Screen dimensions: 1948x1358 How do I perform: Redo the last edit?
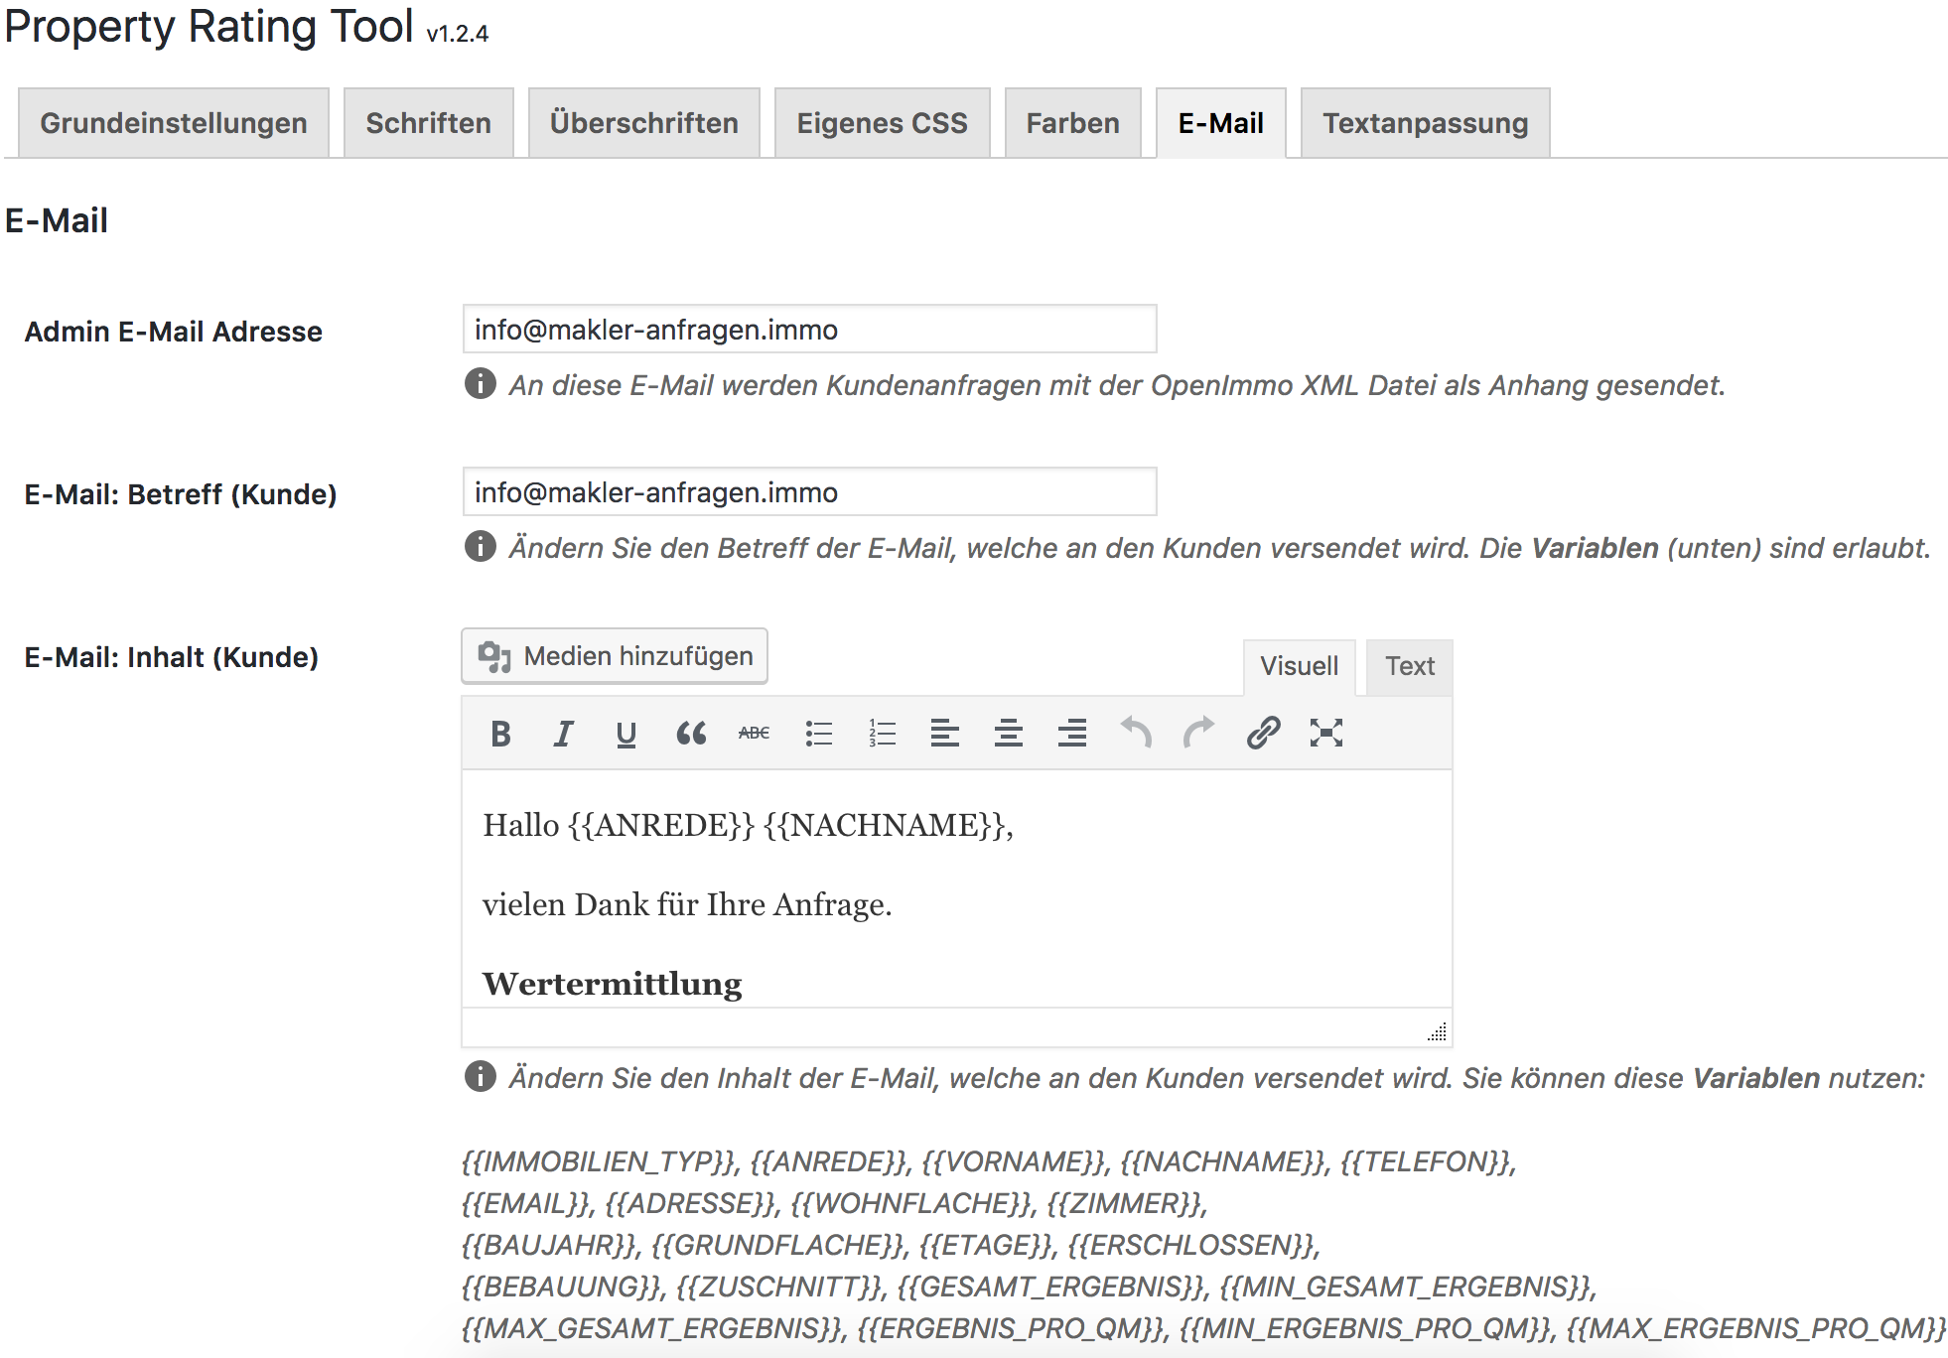point(1198,734)
